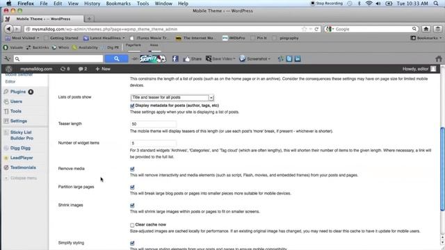This screenshot has height=250, width=445.
Task: Toggle Display metadata for posts checkbox
Action: (x=132, y=106)
